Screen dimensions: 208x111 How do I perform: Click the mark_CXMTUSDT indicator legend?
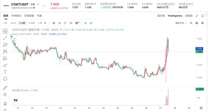tap(26, 34)
